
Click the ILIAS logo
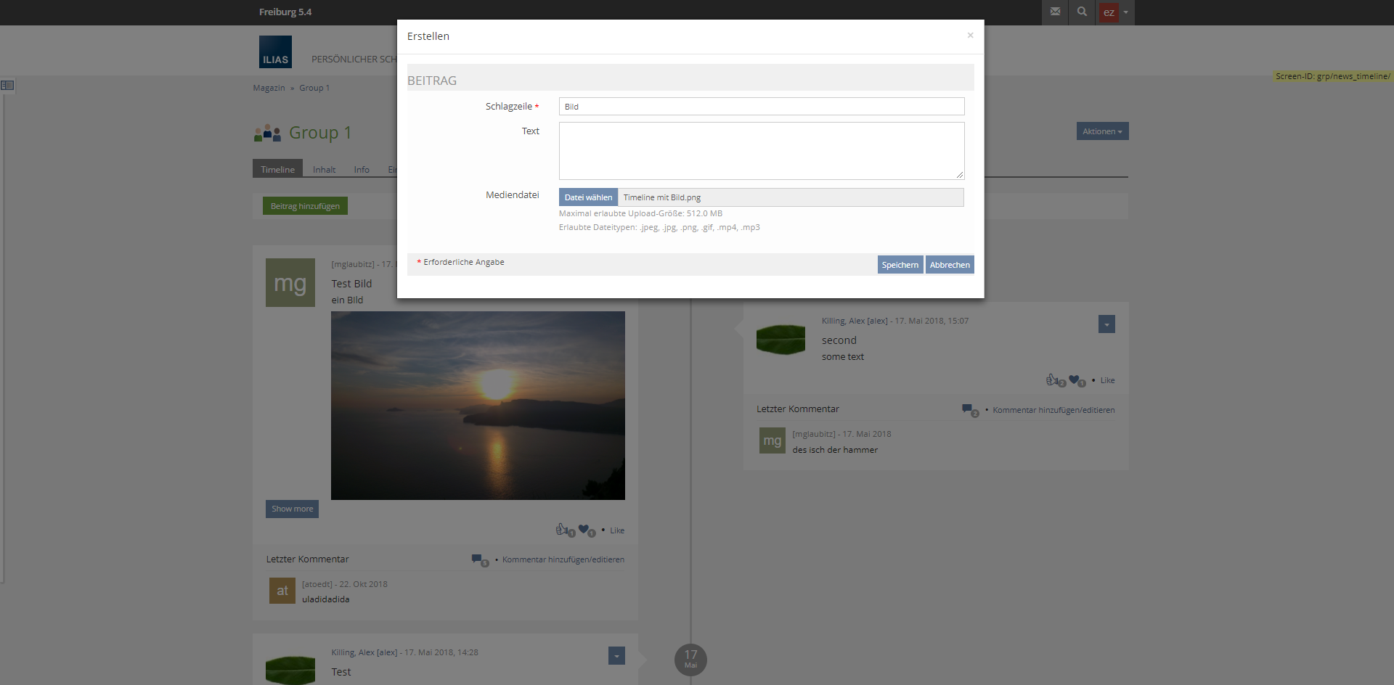click(x=275, y=52)
